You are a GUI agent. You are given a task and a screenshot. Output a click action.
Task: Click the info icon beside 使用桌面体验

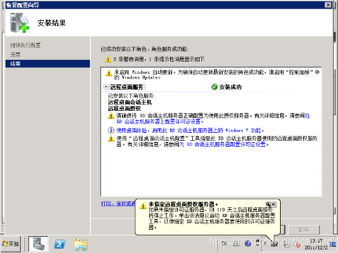pyautogui.click(x=111, y=130)
